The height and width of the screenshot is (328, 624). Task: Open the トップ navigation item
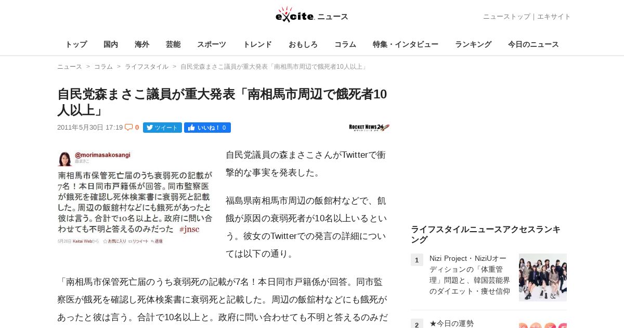(x=76, y=45)
